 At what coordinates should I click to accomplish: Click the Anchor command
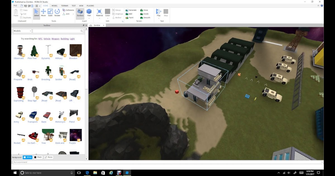pos(117,18)
